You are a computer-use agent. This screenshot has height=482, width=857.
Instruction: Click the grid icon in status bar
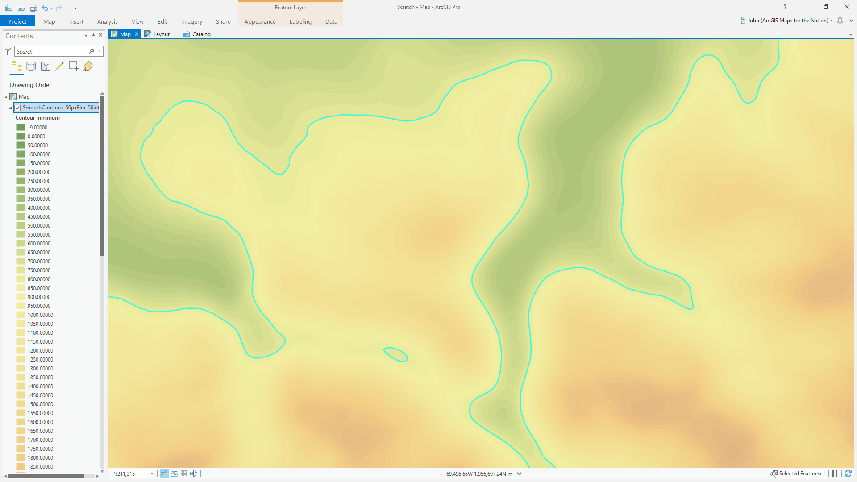tap(184, 474)
